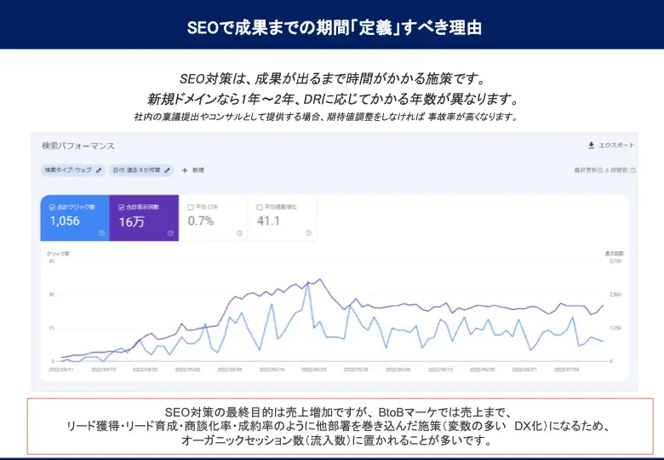Click the 最終更新日: 6時間前 text
This screenshot has width=664, height=460.
click(601, 170)
